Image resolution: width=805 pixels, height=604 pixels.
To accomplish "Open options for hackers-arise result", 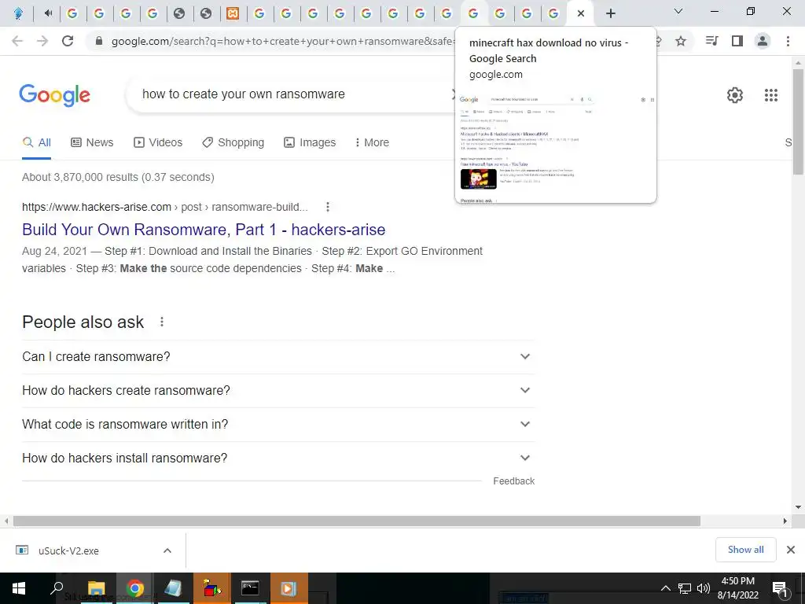I will tap(328, 207).
